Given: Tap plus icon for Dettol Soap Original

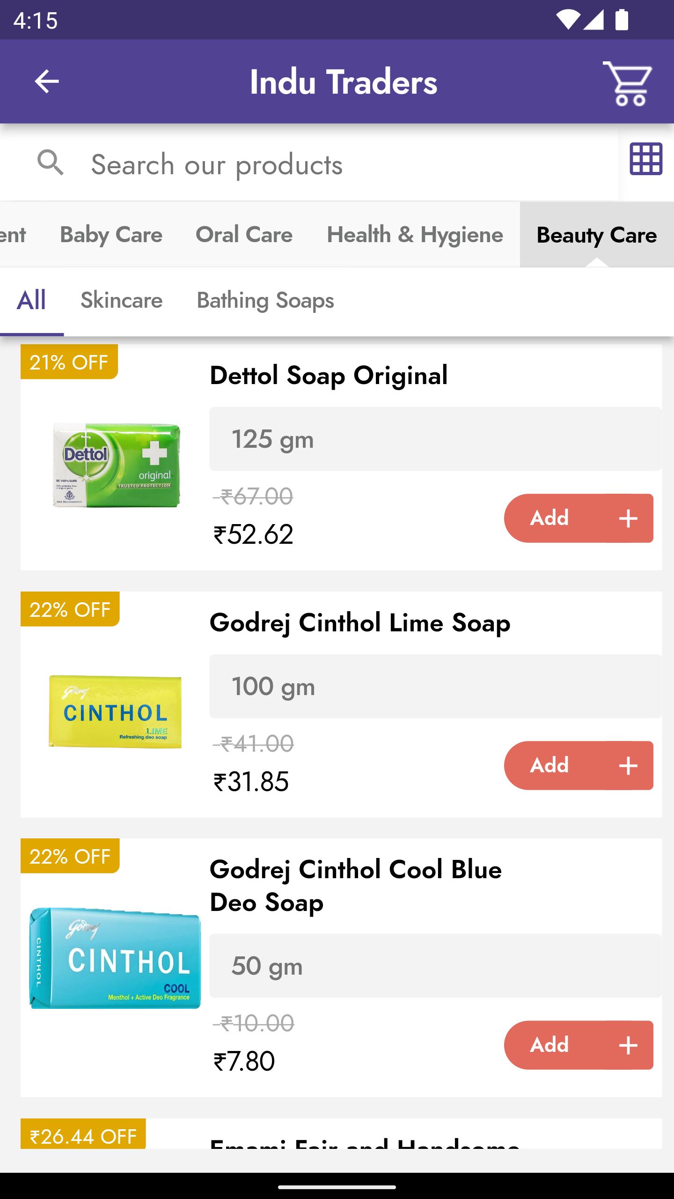Looking at the screenshot, I should pyautogui.click(x=628, y=518).
